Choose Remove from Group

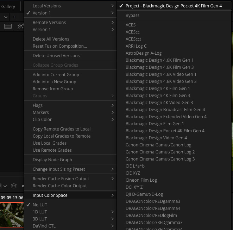70,89
